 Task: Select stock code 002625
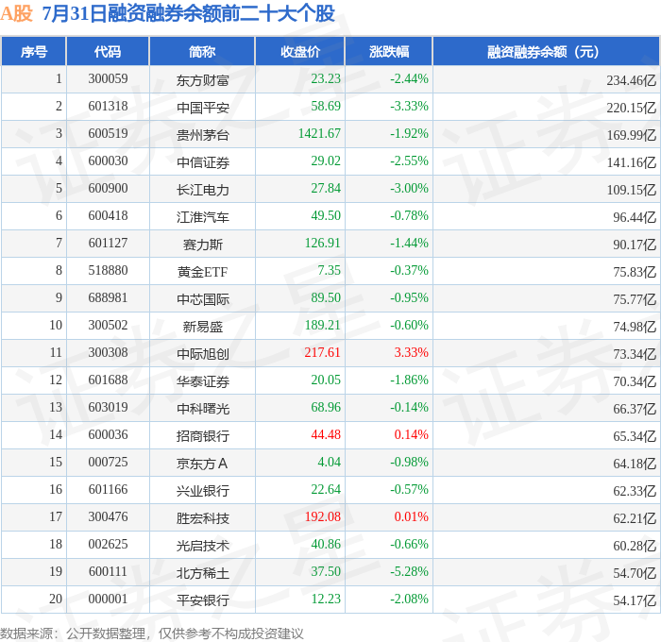pos(108,545)
